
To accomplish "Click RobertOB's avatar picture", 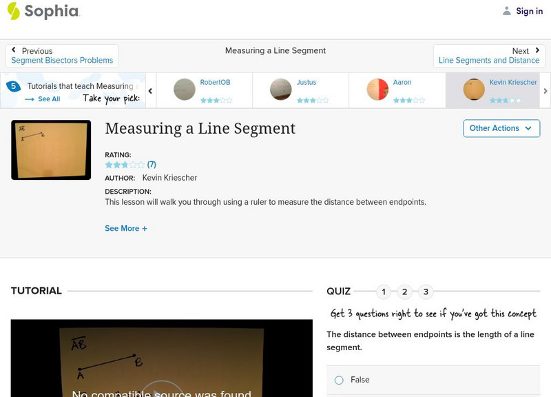I will tap(185, 90).
